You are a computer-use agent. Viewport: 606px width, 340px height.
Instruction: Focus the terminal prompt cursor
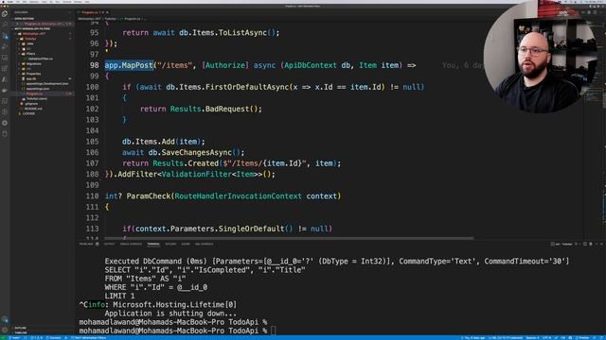(x=274, y=331)
